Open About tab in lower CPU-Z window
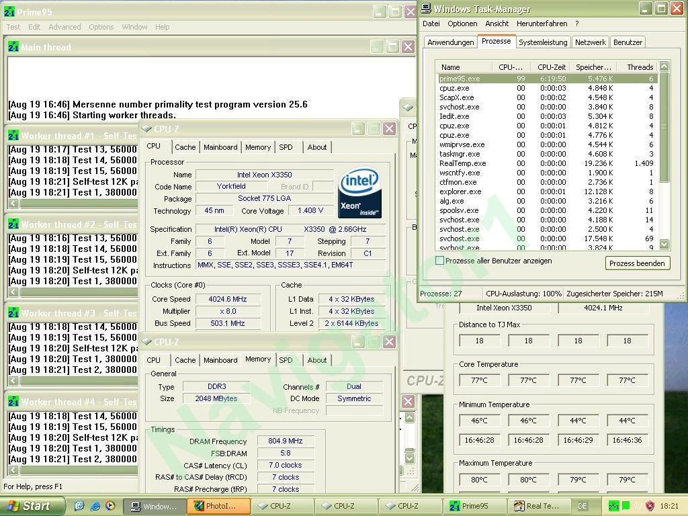Screen dimensions: 688x516 click(x=317, y=360)
